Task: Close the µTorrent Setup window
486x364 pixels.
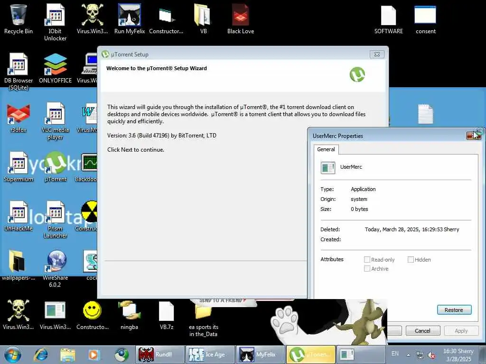Action: pos(377,54)
